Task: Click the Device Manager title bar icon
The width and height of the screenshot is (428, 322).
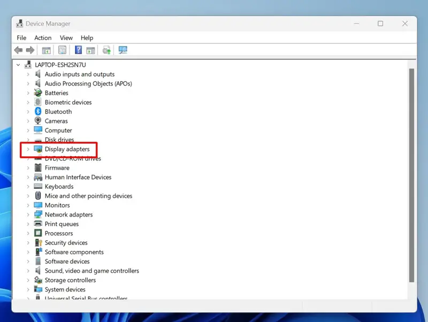Action: pyautogui.click(x=19, y=24)
